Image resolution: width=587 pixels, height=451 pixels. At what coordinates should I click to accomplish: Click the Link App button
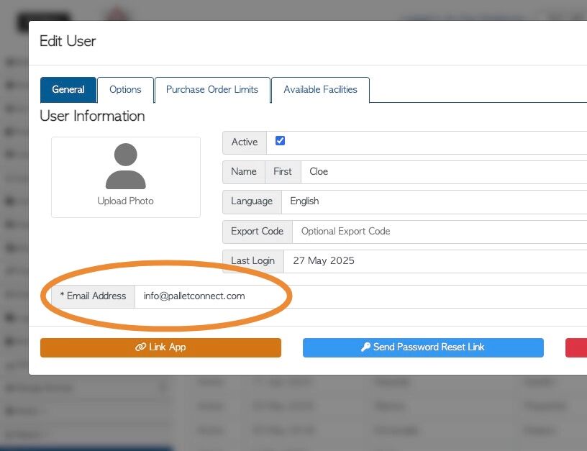pyautogui.click(x=160, y=347)
